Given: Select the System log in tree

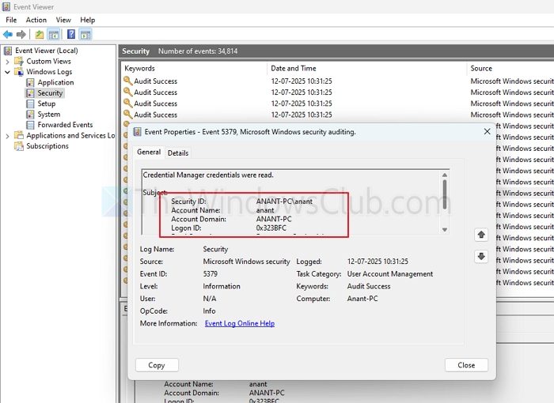Looking at the screenshot, I should [48, 115].
